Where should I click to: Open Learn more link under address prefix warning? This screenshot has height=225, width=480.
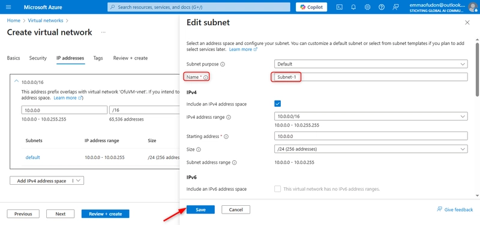tap(68, 98)
